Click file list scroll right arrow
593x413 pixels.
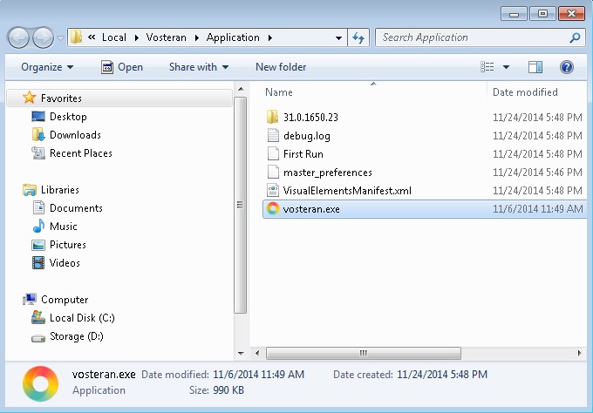[x=579, y=353]
